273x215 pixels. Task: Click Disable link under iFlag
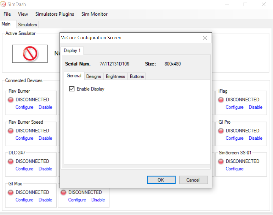click(x=255, y=107)
